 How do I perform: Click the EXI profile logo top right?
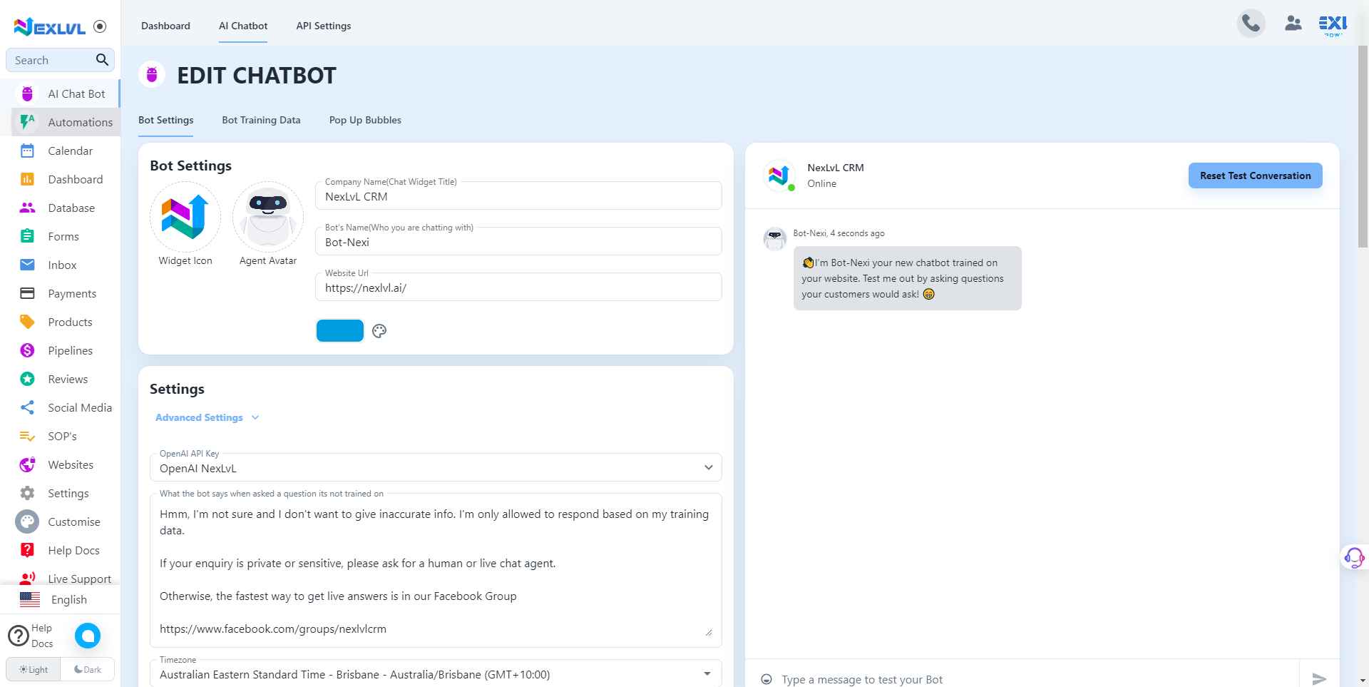click(x=1333, y=25)
